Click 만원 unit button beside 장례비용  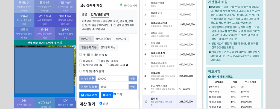(x=133, y=87)
